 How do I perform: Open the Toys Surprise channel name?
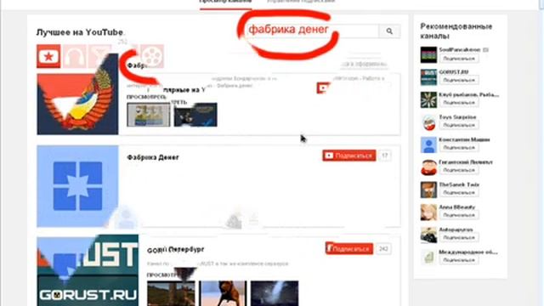[x=457, y=117]
